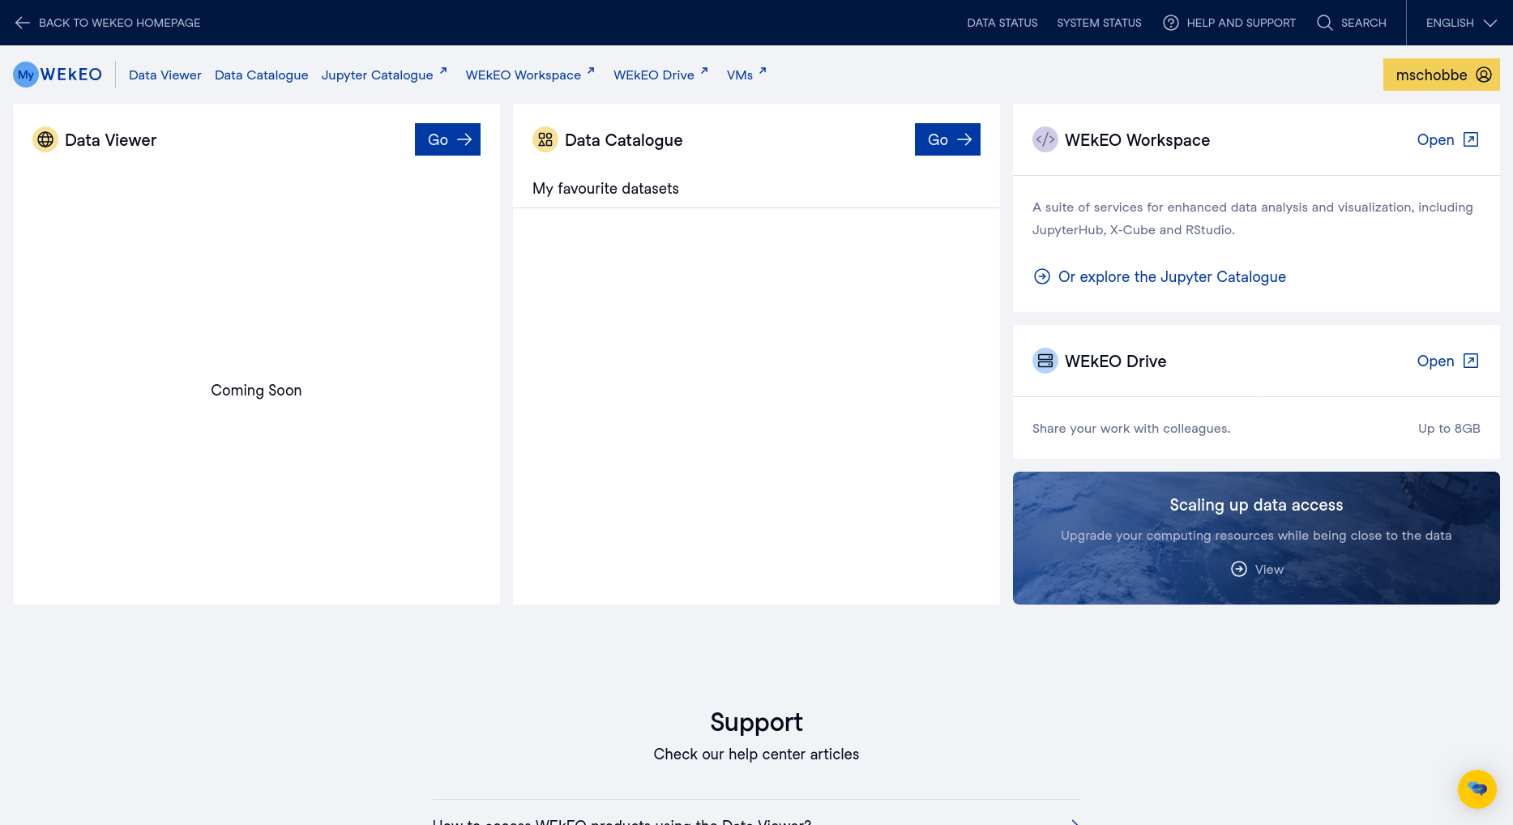Click the Workspace suite of services description
This screenshot has width=1513, height=825.
point(1253,218)
